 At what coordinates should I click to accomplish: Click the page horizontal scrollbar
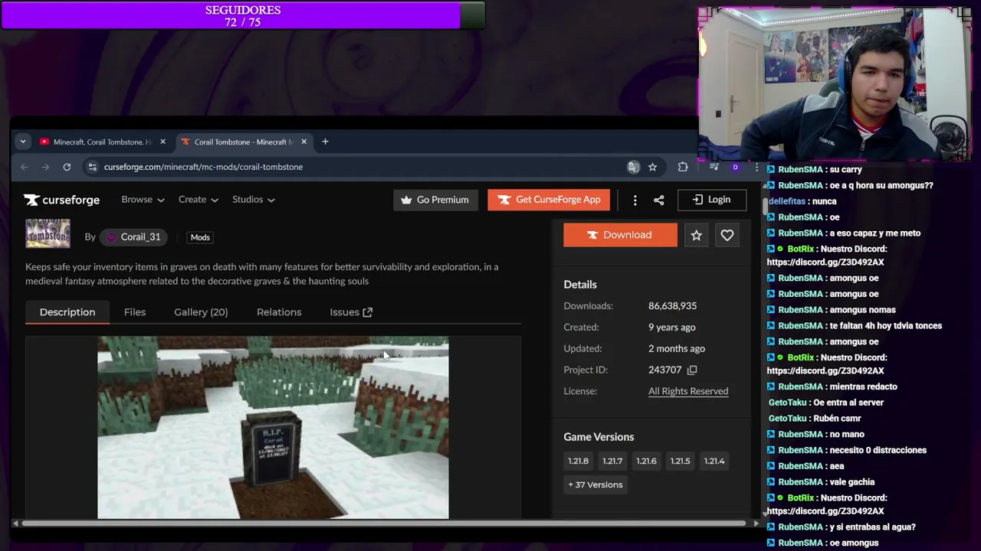(x=383, y=523)
